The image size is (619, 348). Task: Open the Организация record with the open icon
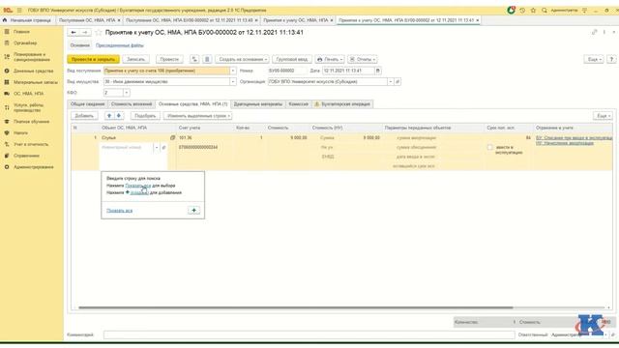pyautogui.click(x=398, y=81)
